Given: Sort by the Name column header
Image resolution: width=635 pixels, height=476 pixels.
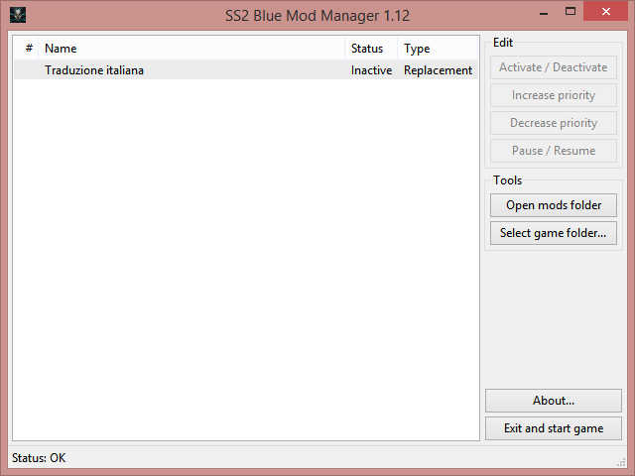Looking at the screenshot, I should (192, 49).
